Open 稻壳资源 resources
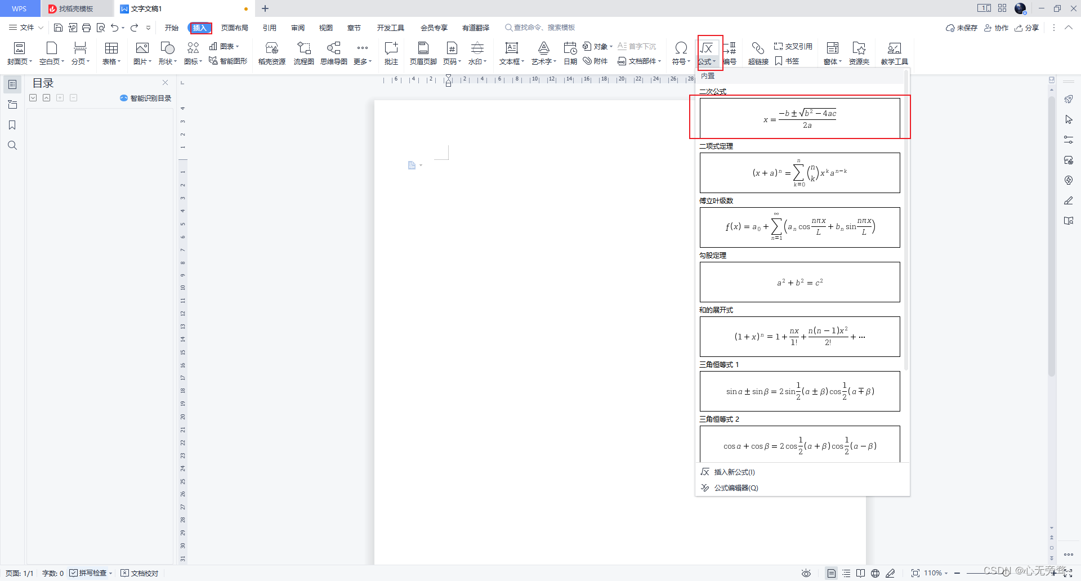 click(272, 53)
